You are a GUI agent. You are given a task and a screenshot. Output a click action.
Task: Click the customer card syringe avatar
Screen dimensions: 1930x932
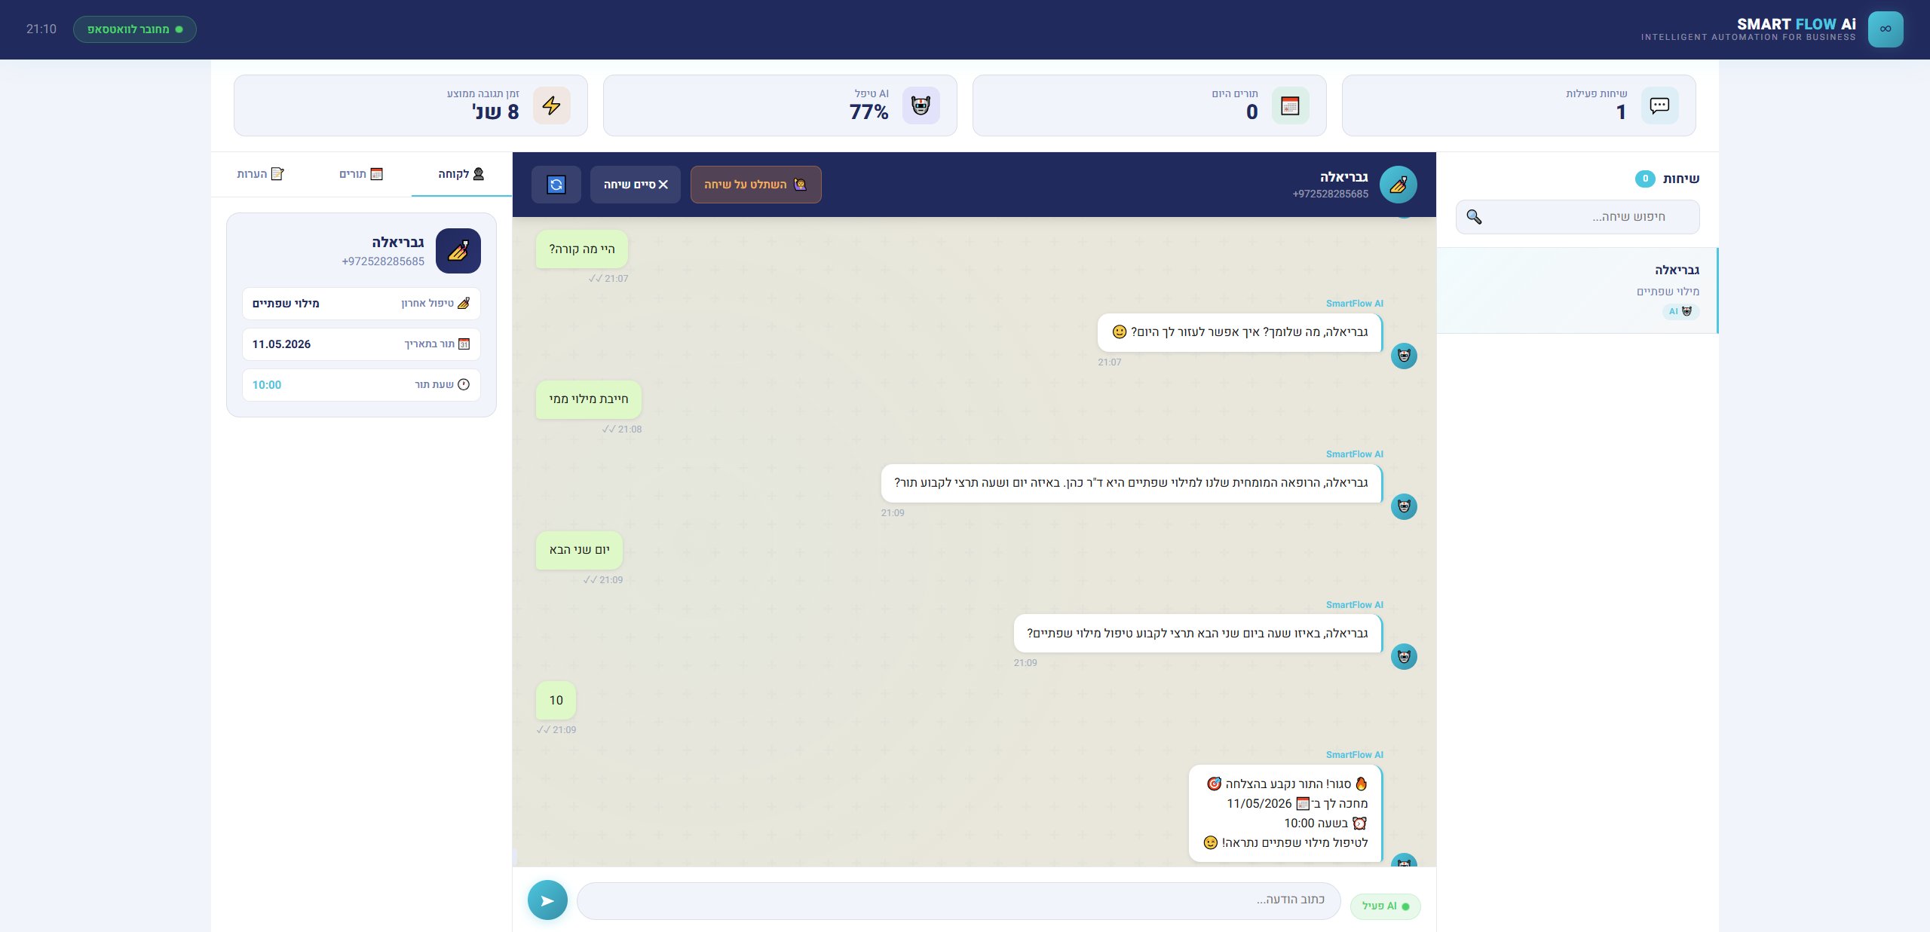[458, 251]
